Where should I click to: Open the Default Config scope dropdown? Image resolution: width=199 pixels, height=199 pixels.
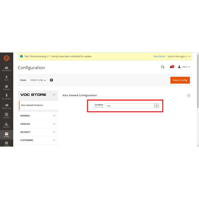(x=38, y=80)
